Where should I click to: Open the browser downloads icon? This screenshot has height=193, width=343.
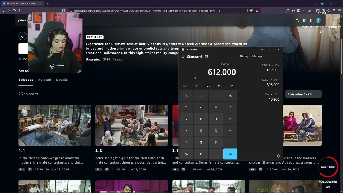(x=304, y=11)
